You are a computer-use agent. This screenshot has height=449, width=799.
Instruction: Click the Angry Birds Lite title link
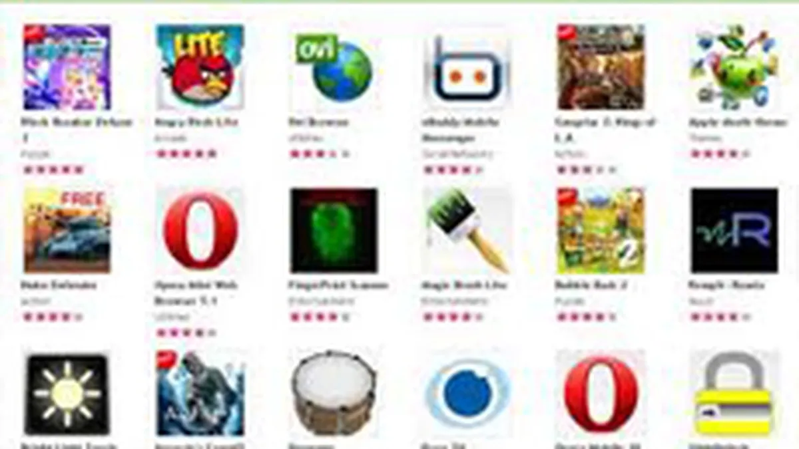pos(196,122)
